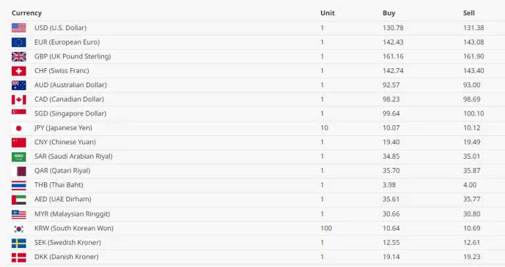The width and height of the screenshot is (505, 267).
Task: Click the MYR (Malaysian Ringgit) label
Action: pyautogui.click(x=72, y=214)
